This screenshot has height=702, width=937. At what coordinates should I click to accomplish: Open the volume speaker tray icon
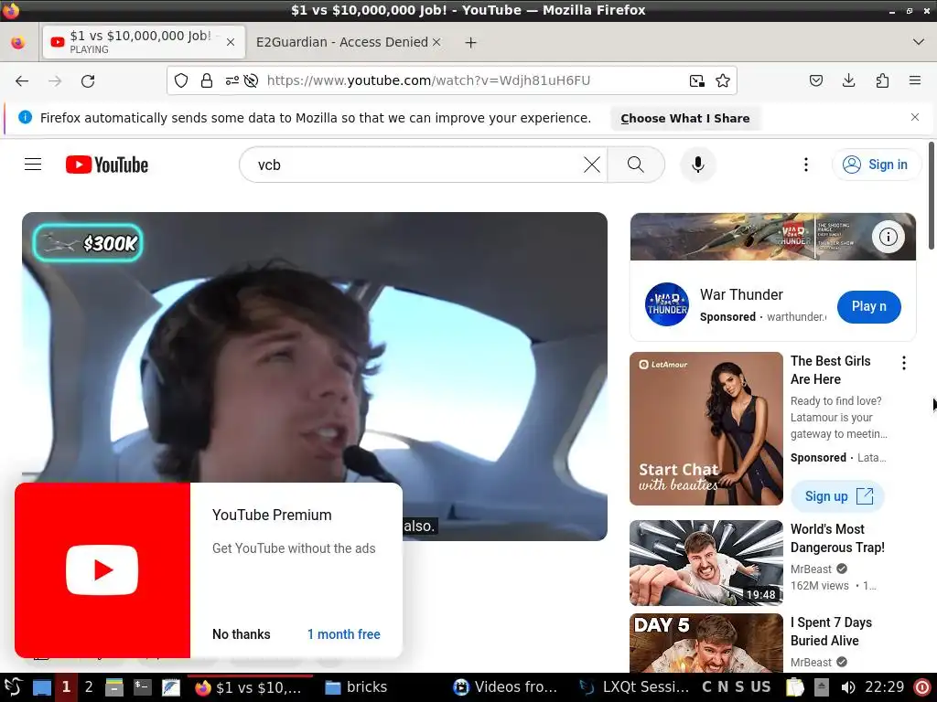[848, 687]
